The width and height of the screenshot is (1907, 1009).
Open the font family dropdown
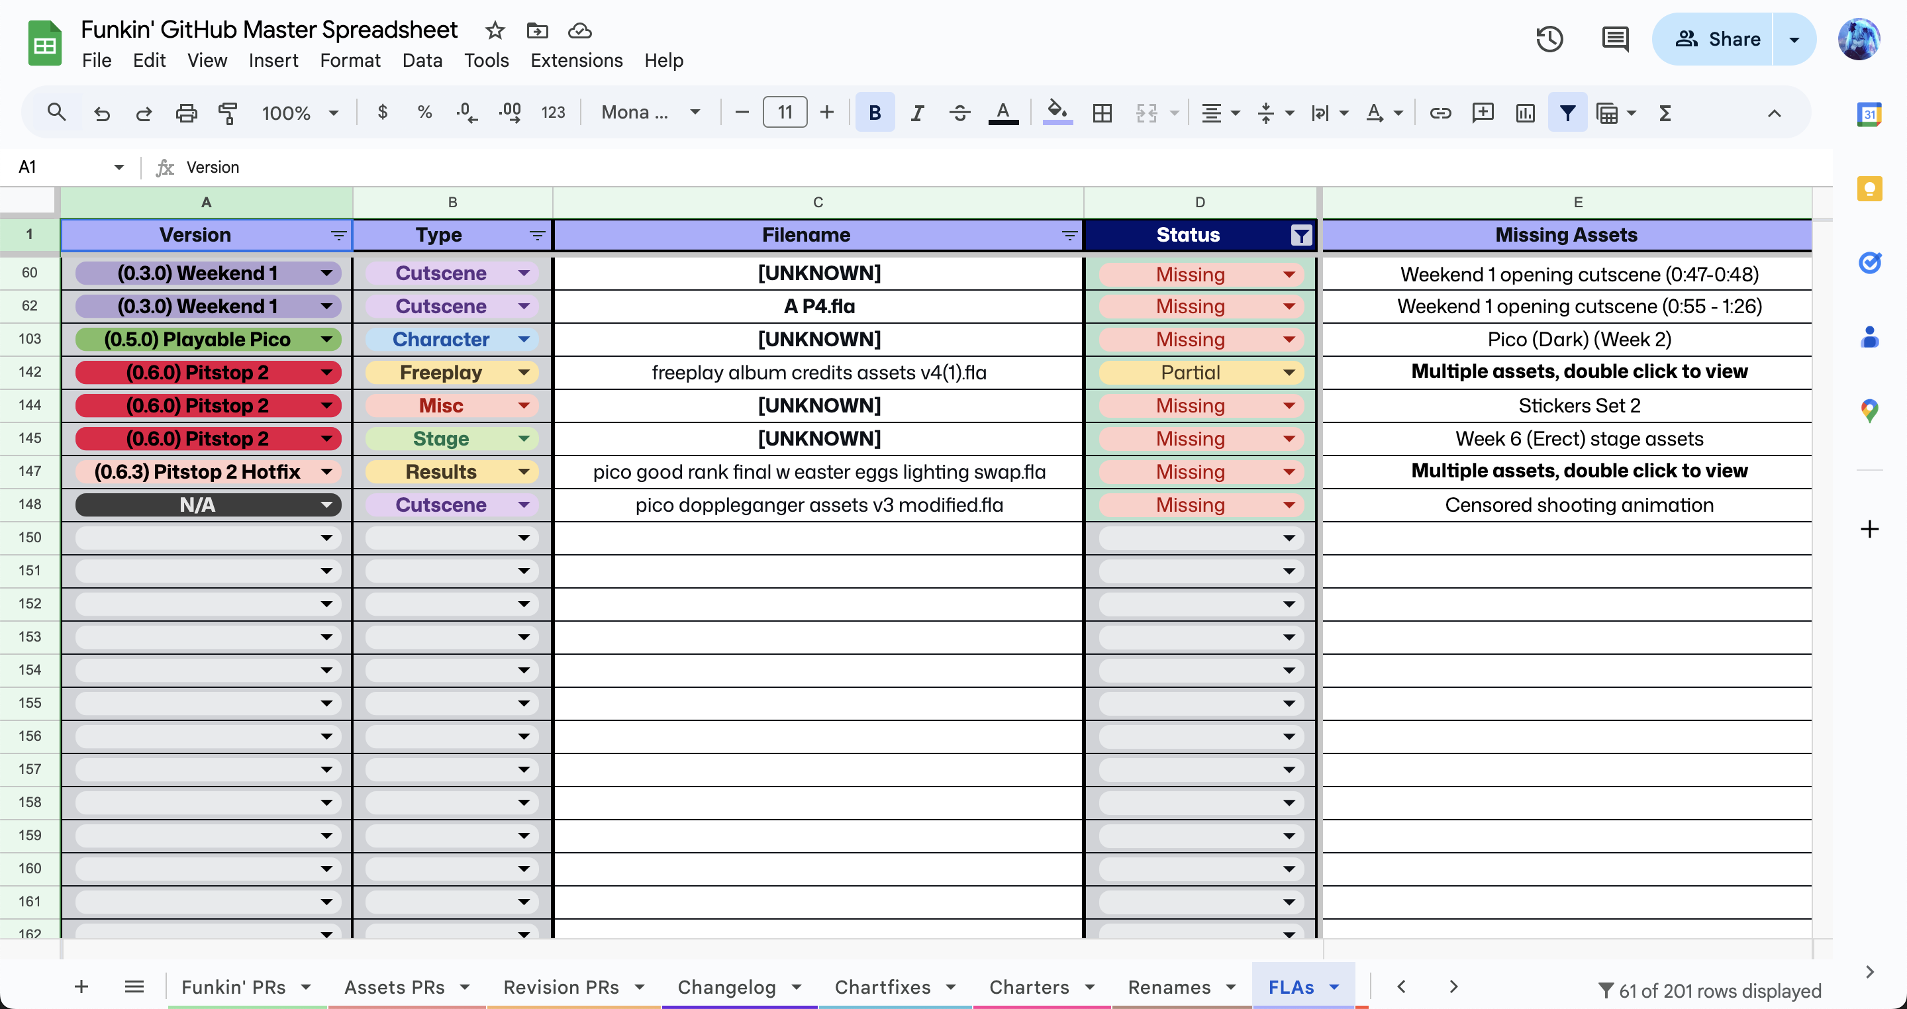click(651, 113)
